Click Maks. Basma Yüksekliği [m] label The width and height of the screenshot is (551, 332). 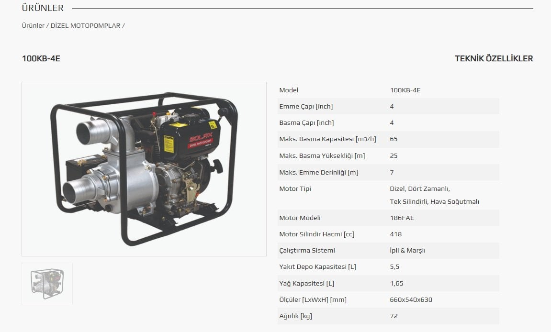322,156
